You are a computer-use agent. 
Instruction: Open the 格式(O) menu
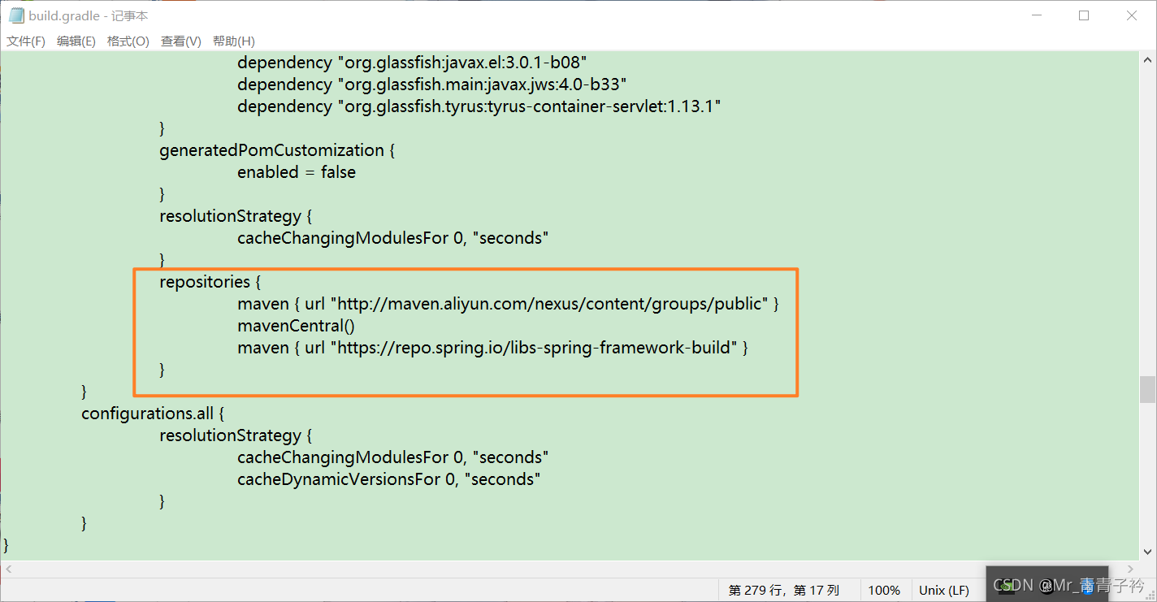128,41
